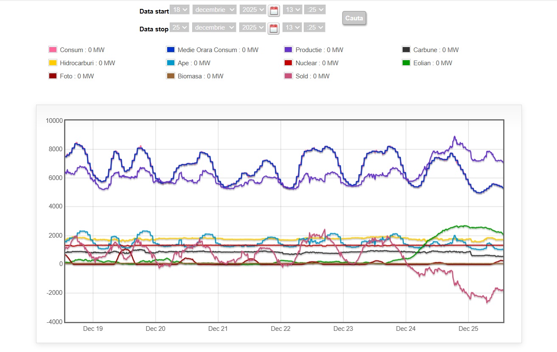Click the Cauta search button
The height and width of the screenshot is (352, 557).
point(354,18)
